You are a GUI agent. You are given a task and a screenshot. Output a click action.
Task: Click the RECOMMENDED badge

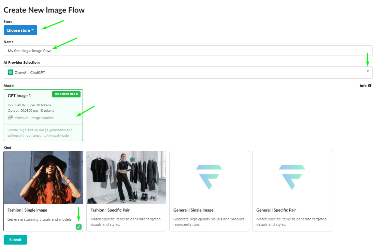66,94
